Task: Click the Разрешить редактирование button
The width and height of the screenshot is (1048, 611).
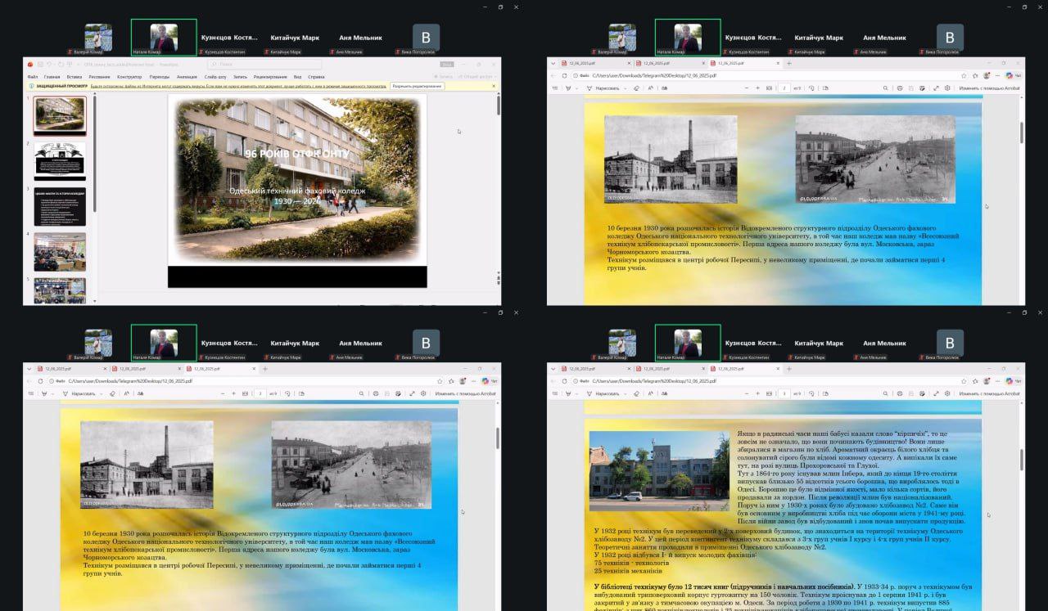Action: pos(417,86)
